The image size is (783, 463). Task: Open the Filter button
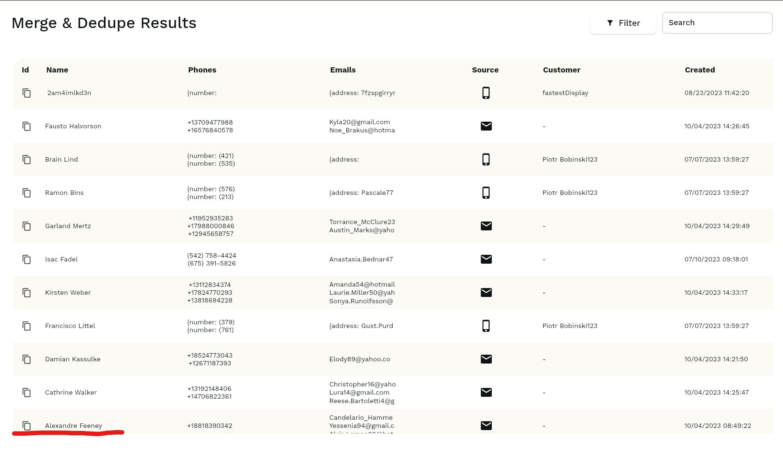point(623,23)
